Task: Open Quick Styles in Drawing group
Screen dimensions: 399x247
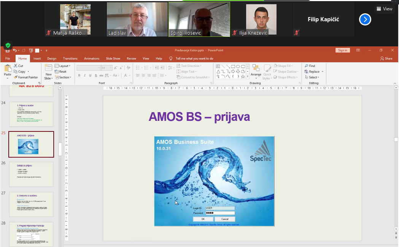Action: coord(267,72)
